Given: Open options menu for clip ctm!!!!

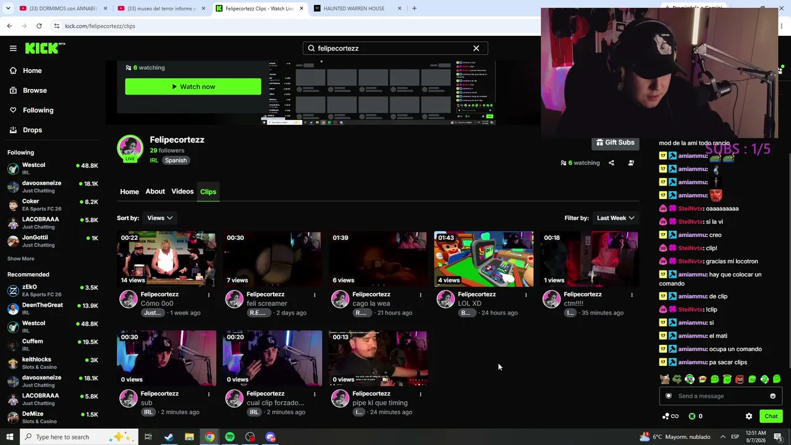Looking at the screenshot, I should 632,295.
